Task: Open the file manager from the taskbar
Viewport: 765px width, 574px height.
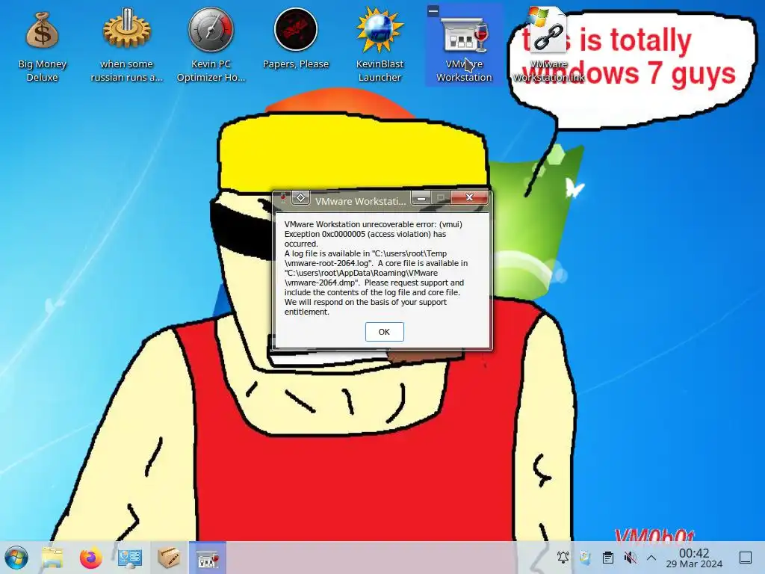Action: (x=52, y=558)
